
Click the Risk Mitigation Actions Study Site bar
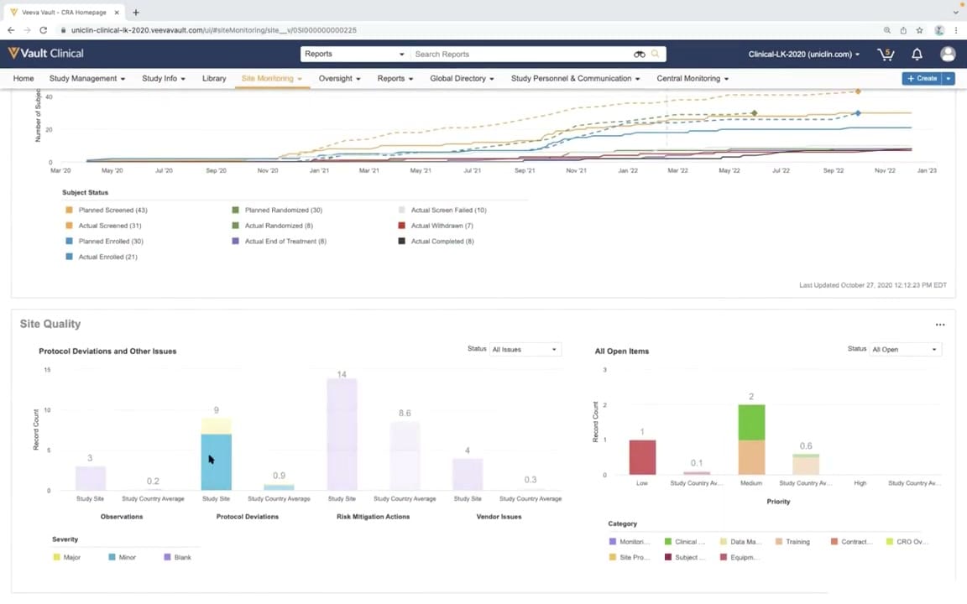tap(342, 435)
